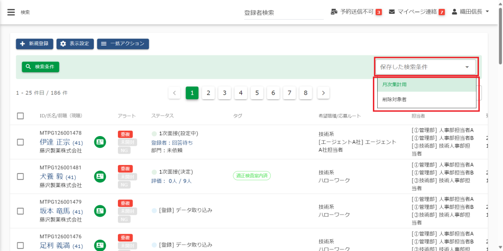Open the hamburger menu icon
The image size is (503, 251).
click(x=11, y=12)
